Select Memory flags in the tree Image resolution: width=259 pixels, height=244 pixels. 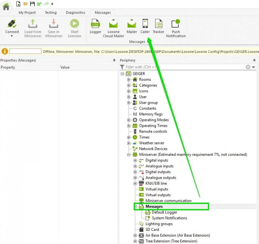[151, 114]
